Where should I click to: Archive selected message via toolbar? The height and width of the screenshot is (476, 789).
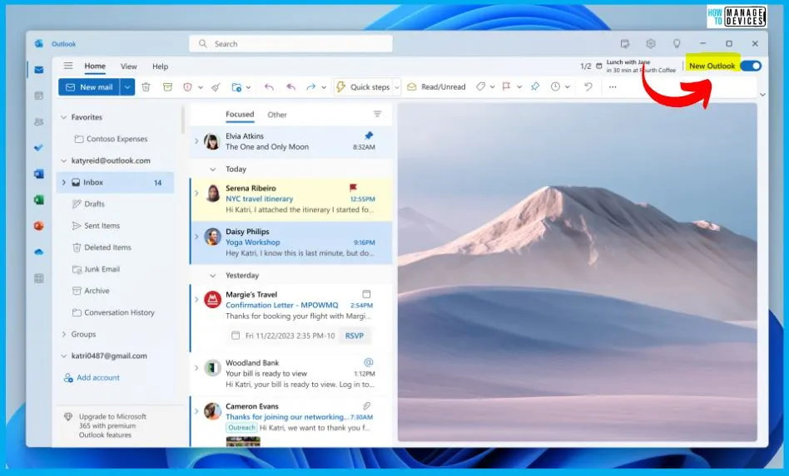[x=167, y=87]
